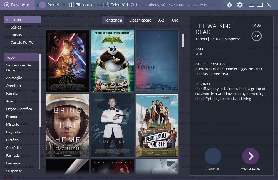
Task: Choose Canais De TV type
Action: pyautogui.click(x=22, y=43)
